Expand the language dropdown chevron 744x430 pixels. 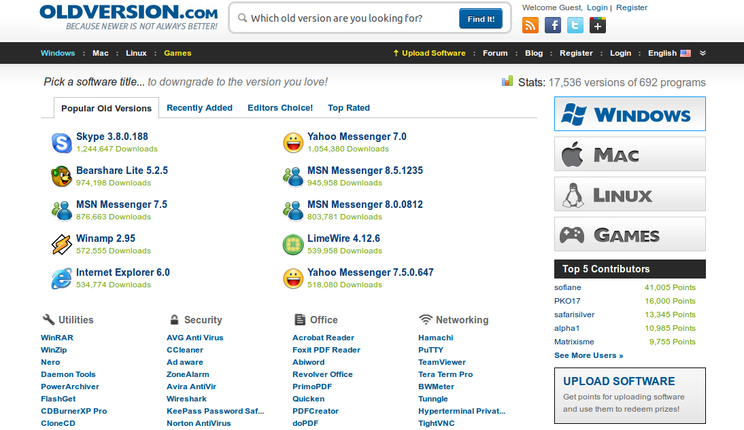coord(703,53)
